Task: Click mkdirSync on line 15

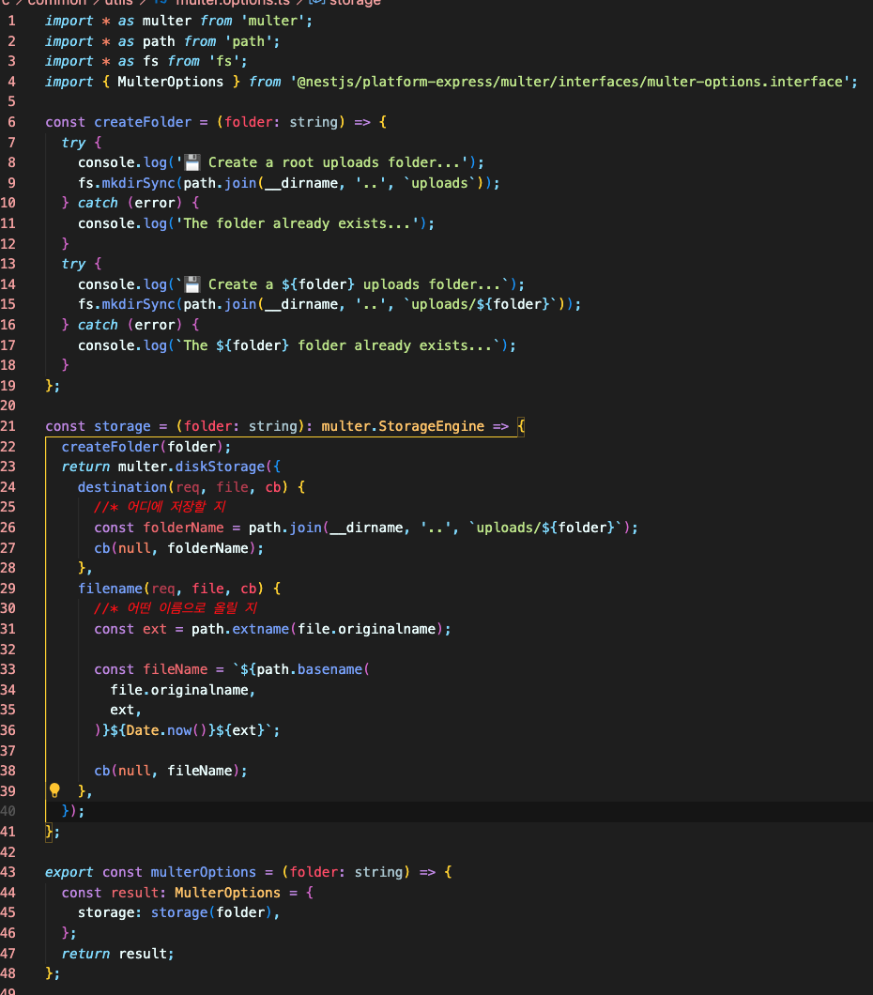Action: 138,304
